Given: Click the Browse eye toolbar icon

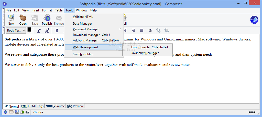Looking at the screenshot, I should (x=59, y=18).
